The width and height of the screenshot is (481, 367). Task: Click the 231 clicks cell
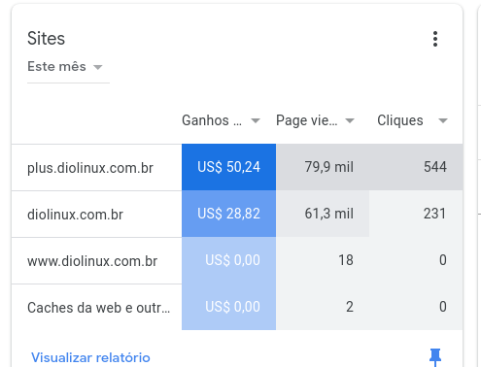pyautogui.click(x=416, y=214)
